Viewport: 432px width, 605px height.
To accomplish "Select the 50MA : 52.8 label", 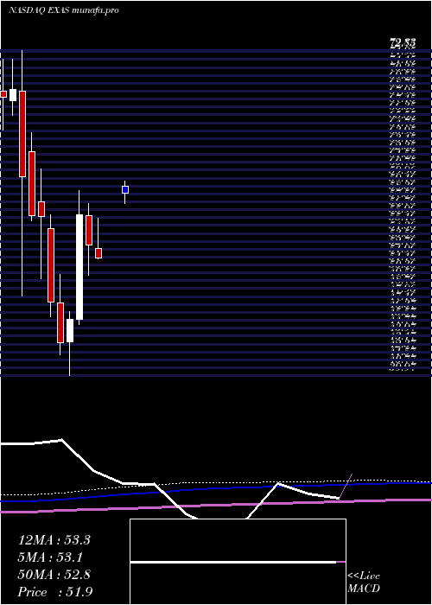I will pyautogui.click(x=54, y=575).
